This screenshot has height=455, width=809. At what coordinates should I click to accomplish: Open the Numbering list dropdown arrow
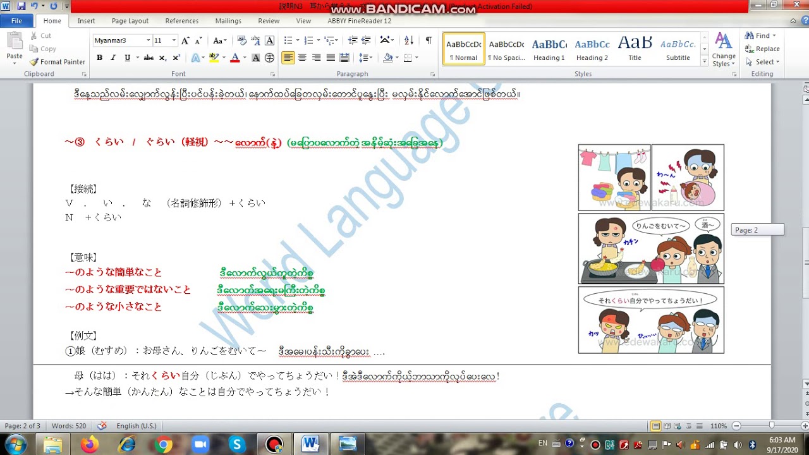click(317, 40)
